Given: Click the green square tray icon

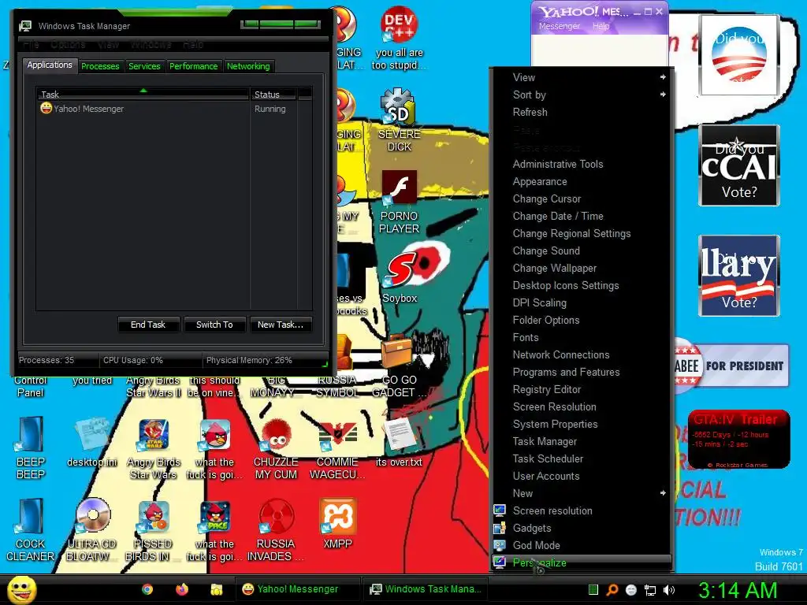Looking at the screenshot, I should [593, 590].
